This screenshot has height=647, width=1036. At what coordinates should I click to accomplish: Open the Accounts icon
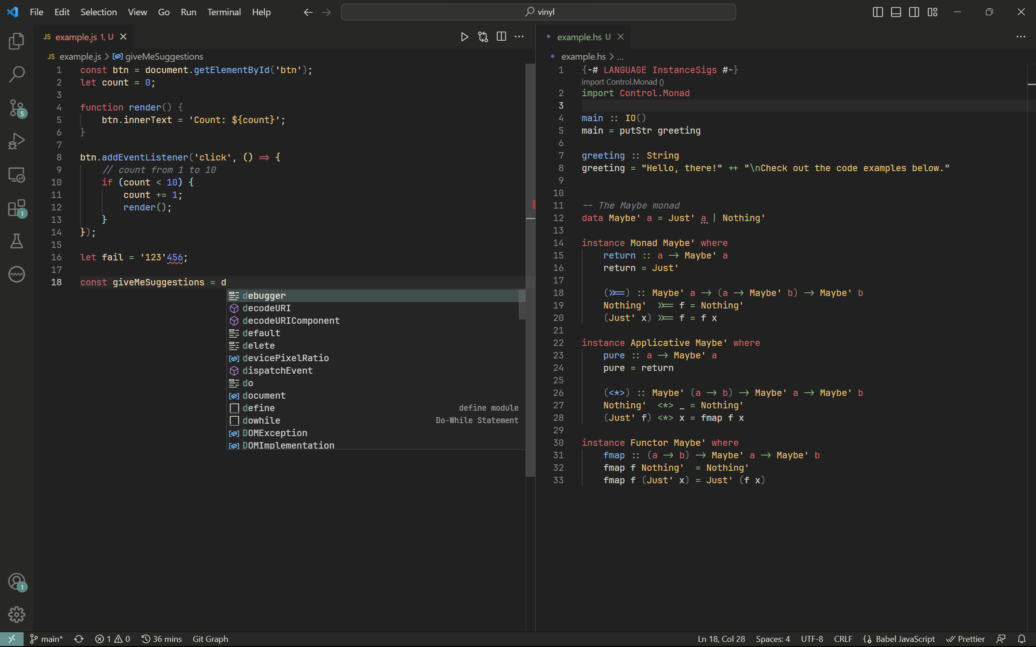(x=17, y=581)
